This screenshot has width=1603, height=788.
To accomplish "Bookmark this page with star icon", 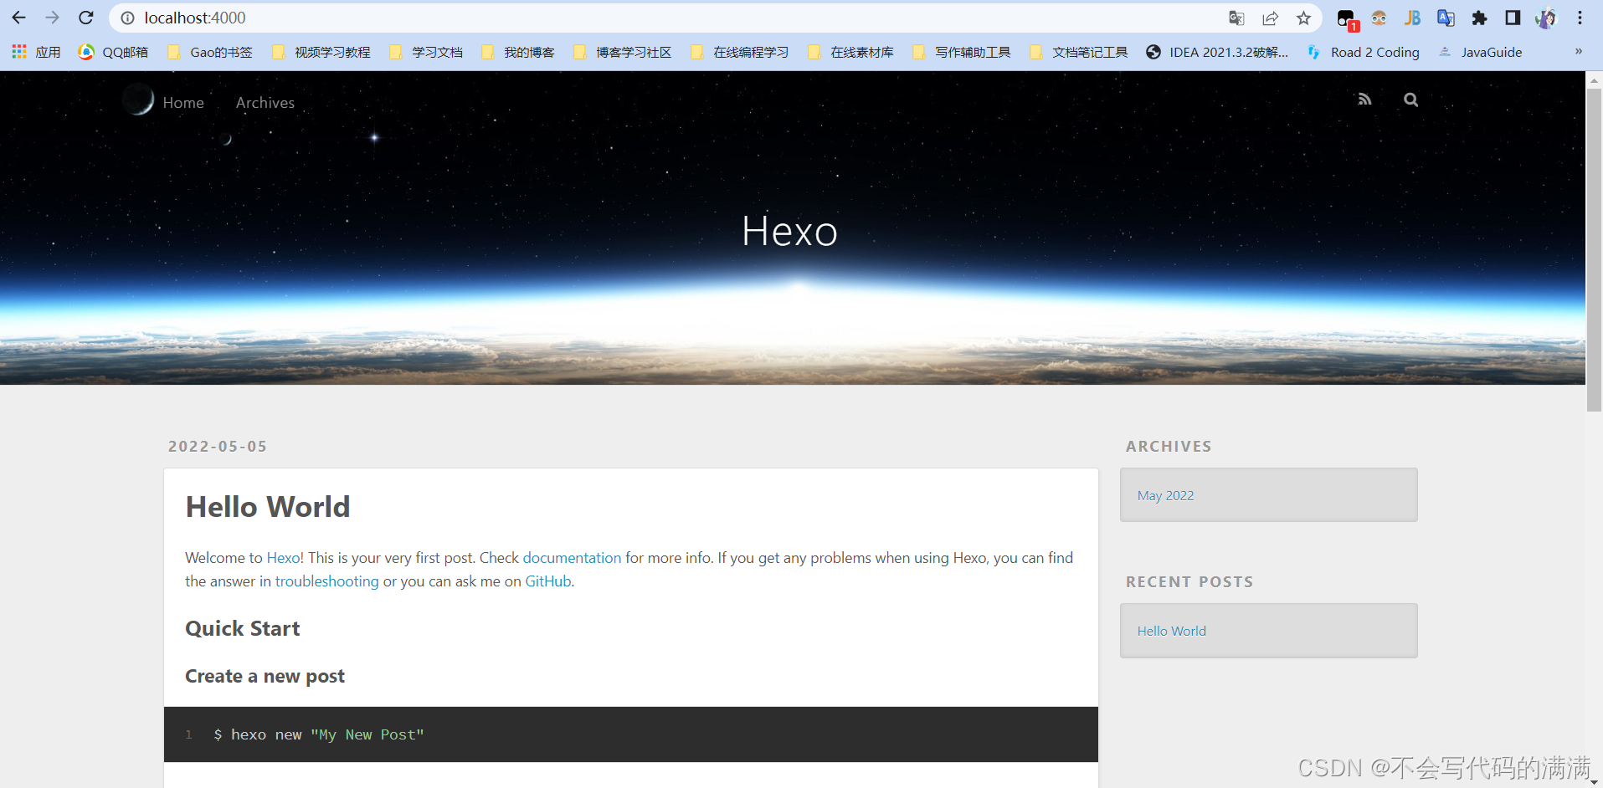I will pyautogui.click(x=1303, y=18).
